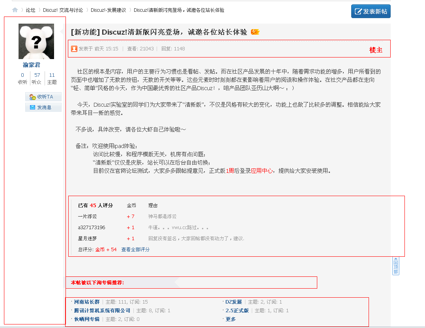Click 发消息 button
Viewport: 425px width, 328px height.
tap(43, 107)
